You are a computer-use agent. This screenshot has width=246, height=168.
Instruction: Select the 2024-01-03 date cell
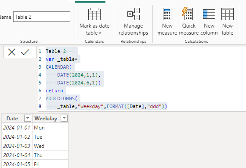click(x=17, y=146)
